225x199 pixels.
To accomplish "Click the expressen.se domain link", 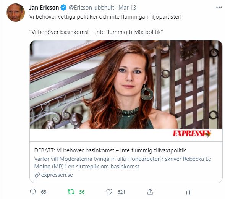I will click(57, 175).
